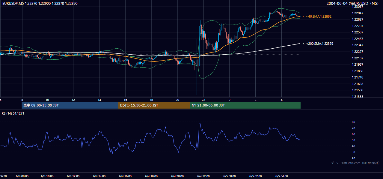Click the bottom time label 6/4 22:00
The image size is (383, 179).
pyautogui.click(x=203, y=176)
